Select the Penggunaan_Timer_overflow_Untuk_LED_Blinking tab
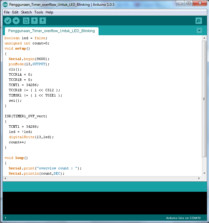The height and width of the screenshot is (223, 209). pos(52,31)
